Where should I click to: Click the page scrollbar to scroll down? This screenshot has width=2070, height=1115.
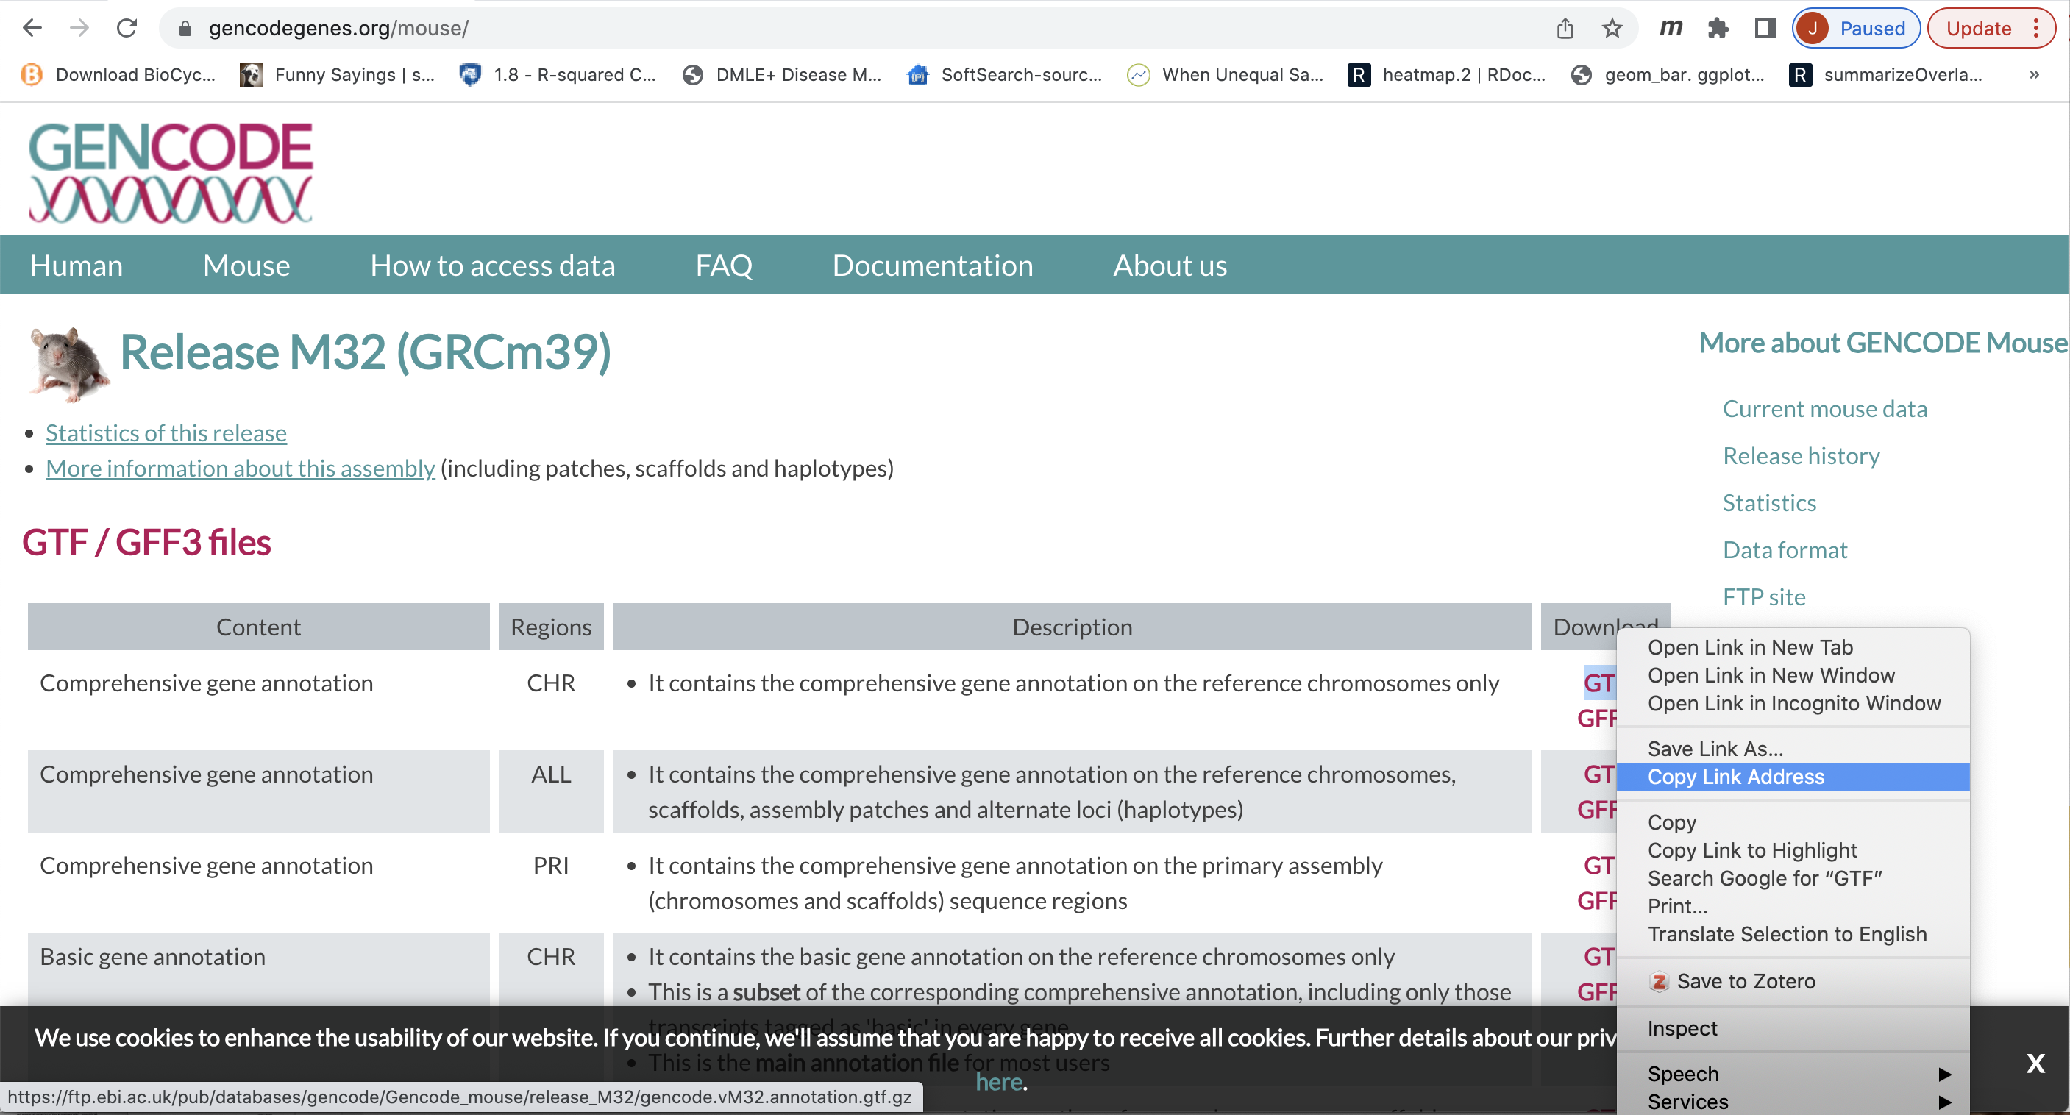tap(2063, 824)
